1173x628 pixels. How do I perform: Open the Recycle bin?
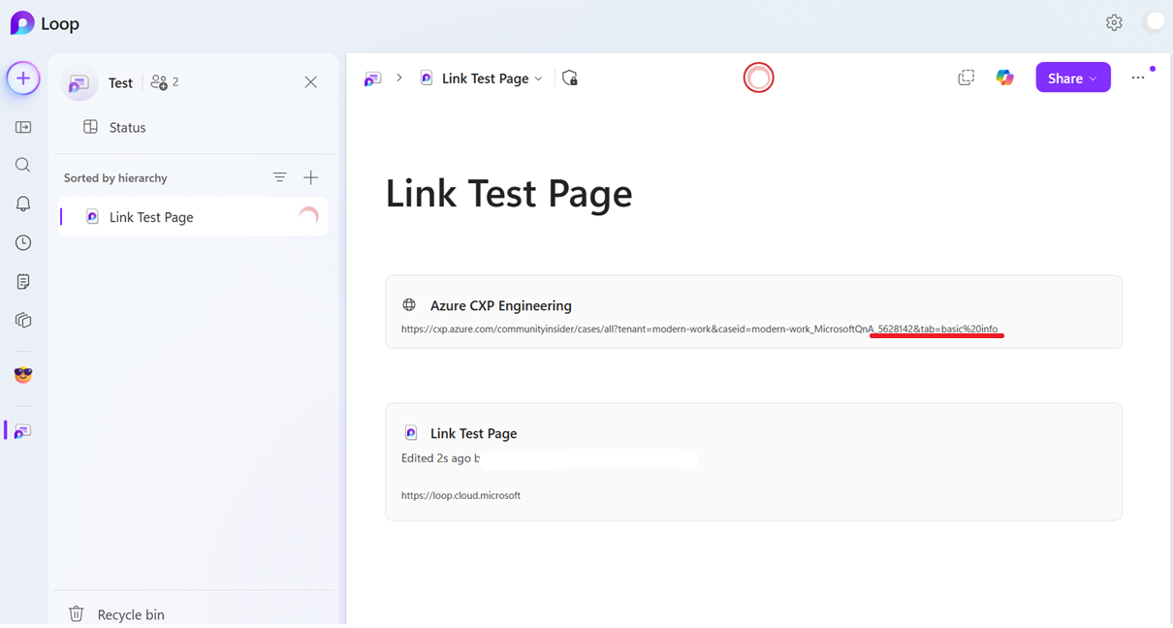[x=116, y=614]
